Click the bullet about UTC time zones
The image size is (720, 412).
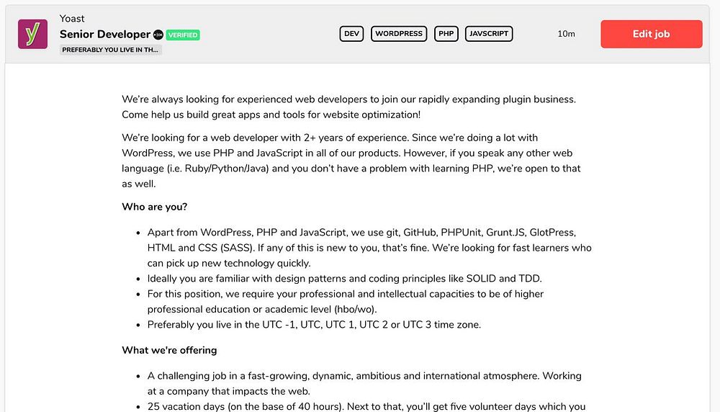314,324
